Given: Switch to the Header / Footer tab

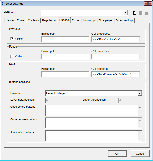Looking at the screenshot, I should tap(15, 20).
